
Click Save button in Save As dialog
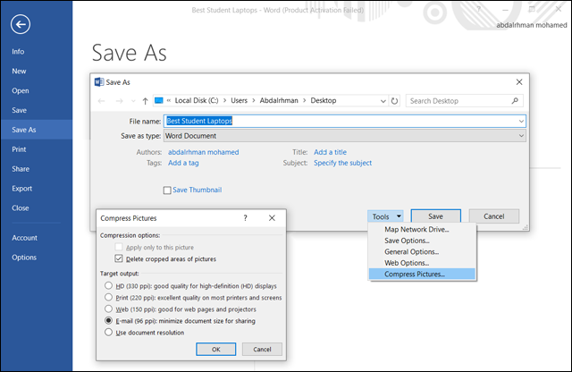pos(435,216)
